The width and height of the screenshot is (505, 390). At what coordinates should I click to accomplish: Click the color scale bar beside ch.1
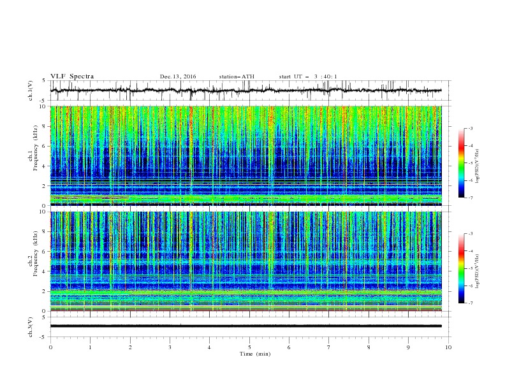461,163
